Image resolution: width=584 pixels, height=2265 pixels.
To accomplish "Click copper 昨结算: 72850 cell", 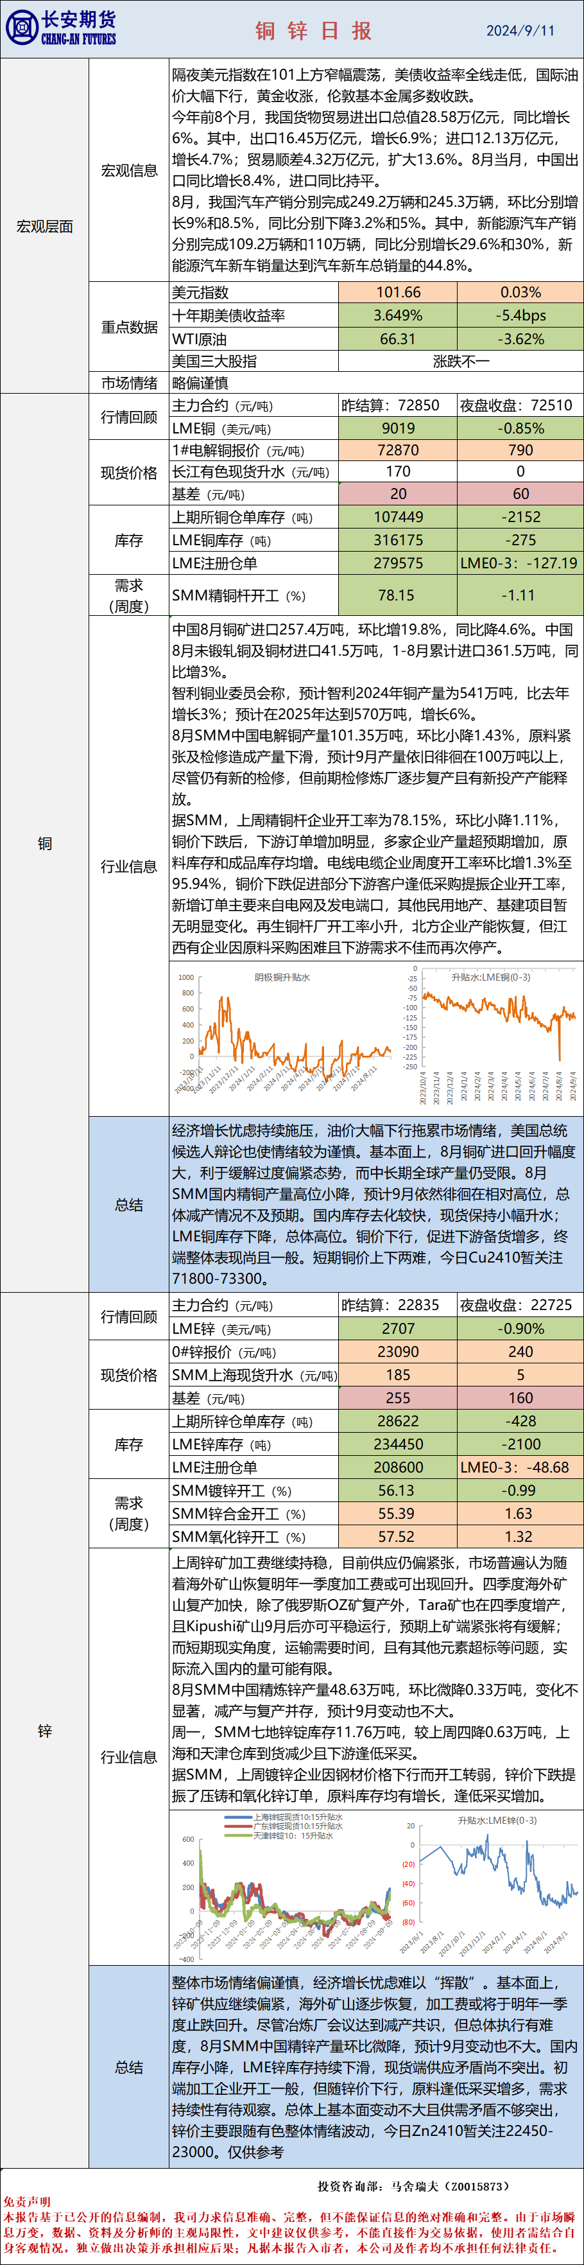I will pyautogui.click(x=398, y=405).
